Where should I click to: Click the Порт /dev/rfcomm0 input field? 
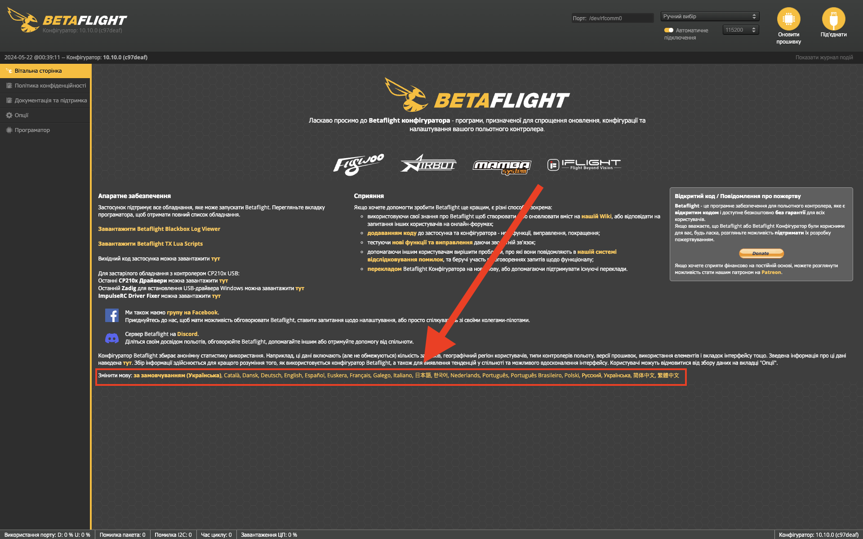pyautogui.click(x=613, y=18)
